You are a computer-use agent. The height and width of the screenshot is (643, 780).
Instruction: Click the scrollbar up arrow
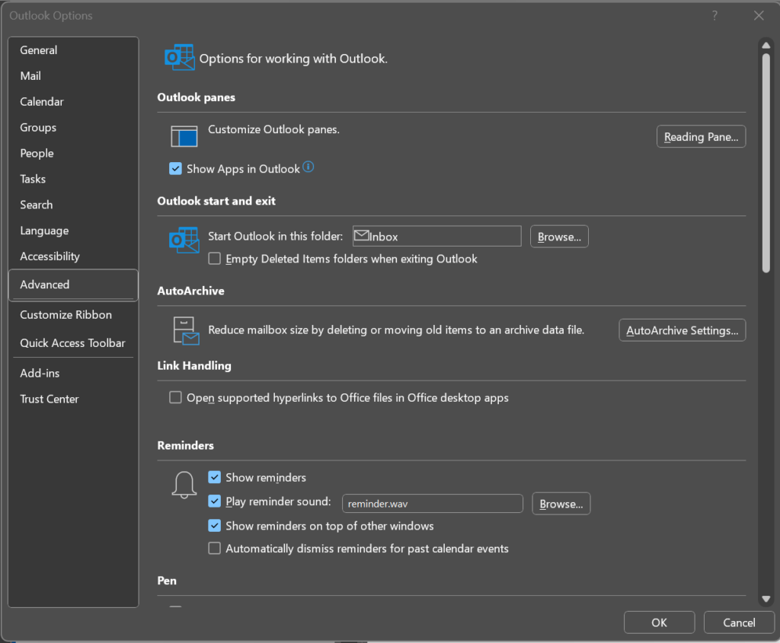coord(766,46)
